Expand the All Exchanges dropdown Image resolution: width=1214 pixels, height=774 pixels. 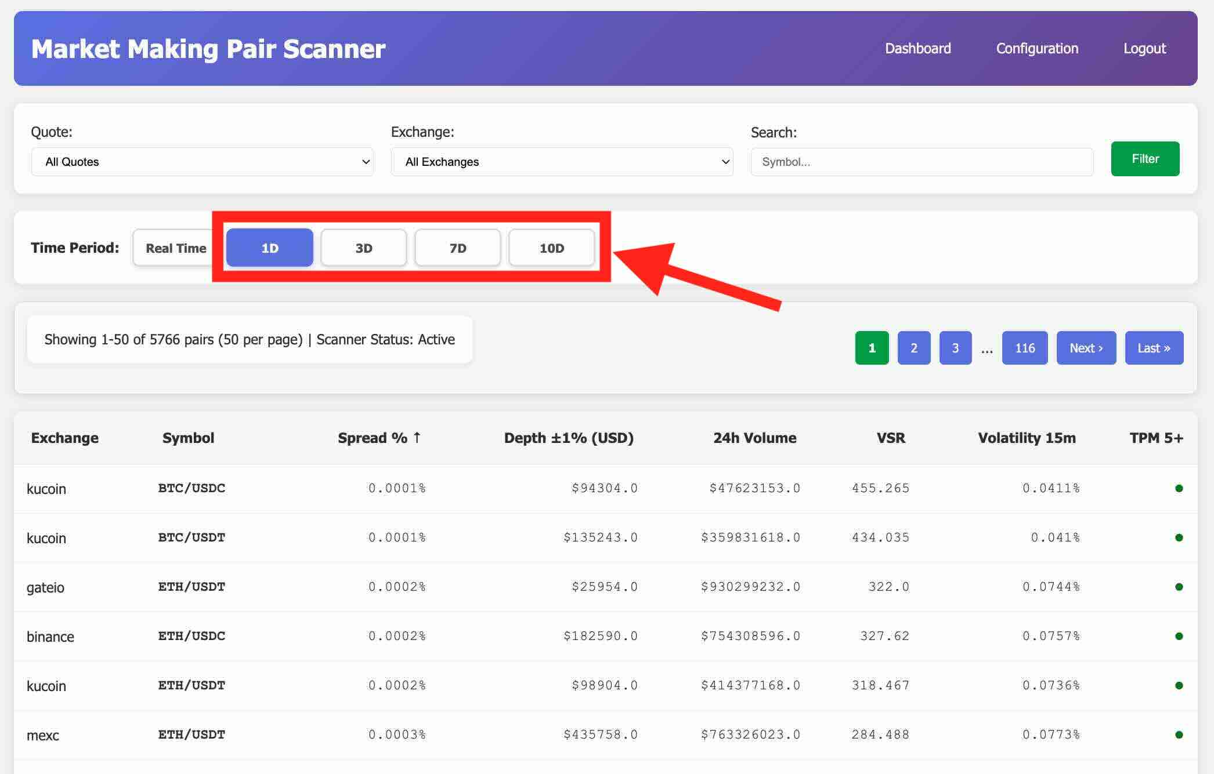562,162
